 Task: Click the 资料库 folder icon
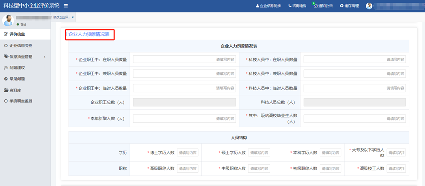click(6, 90)
